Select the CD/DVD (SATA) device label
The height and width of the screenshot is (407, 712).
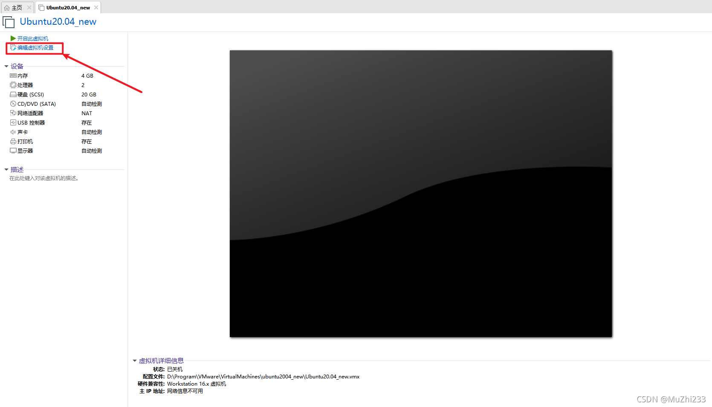(x=37, y=104)
